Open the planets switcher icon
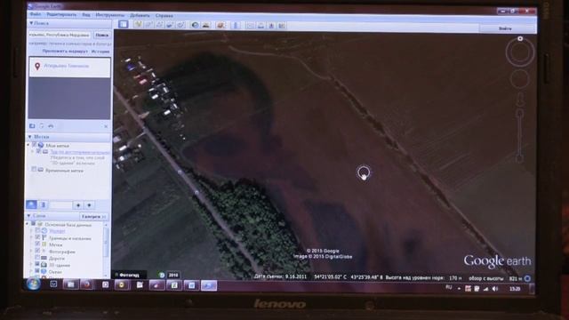This screenshot has height=320, width=569. click(220, 25)
